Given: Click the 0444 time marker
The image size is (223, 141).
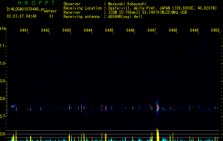Looking at the screenshot, I should pos(88,30).
